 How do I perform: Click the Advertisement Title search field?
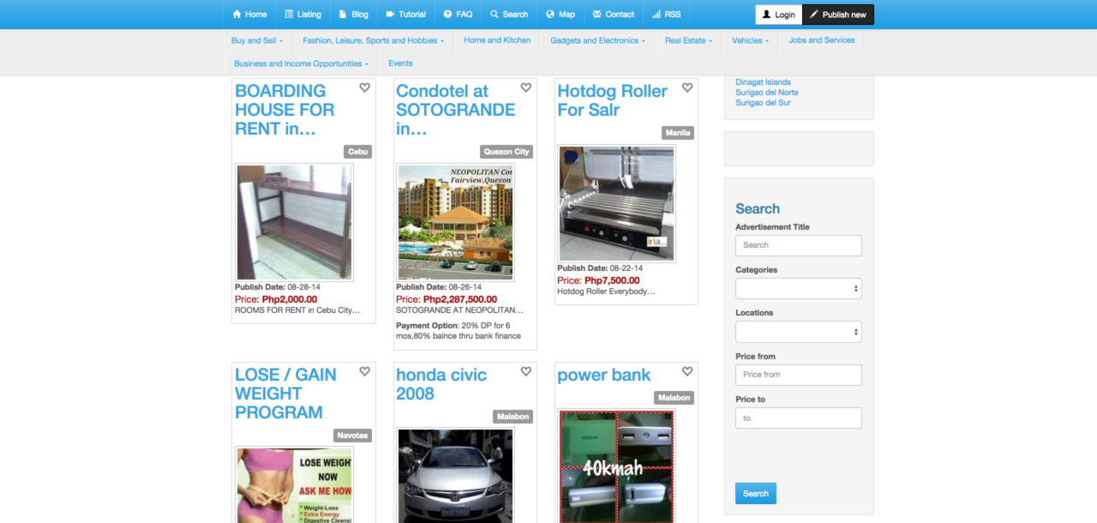pos(799,245)
